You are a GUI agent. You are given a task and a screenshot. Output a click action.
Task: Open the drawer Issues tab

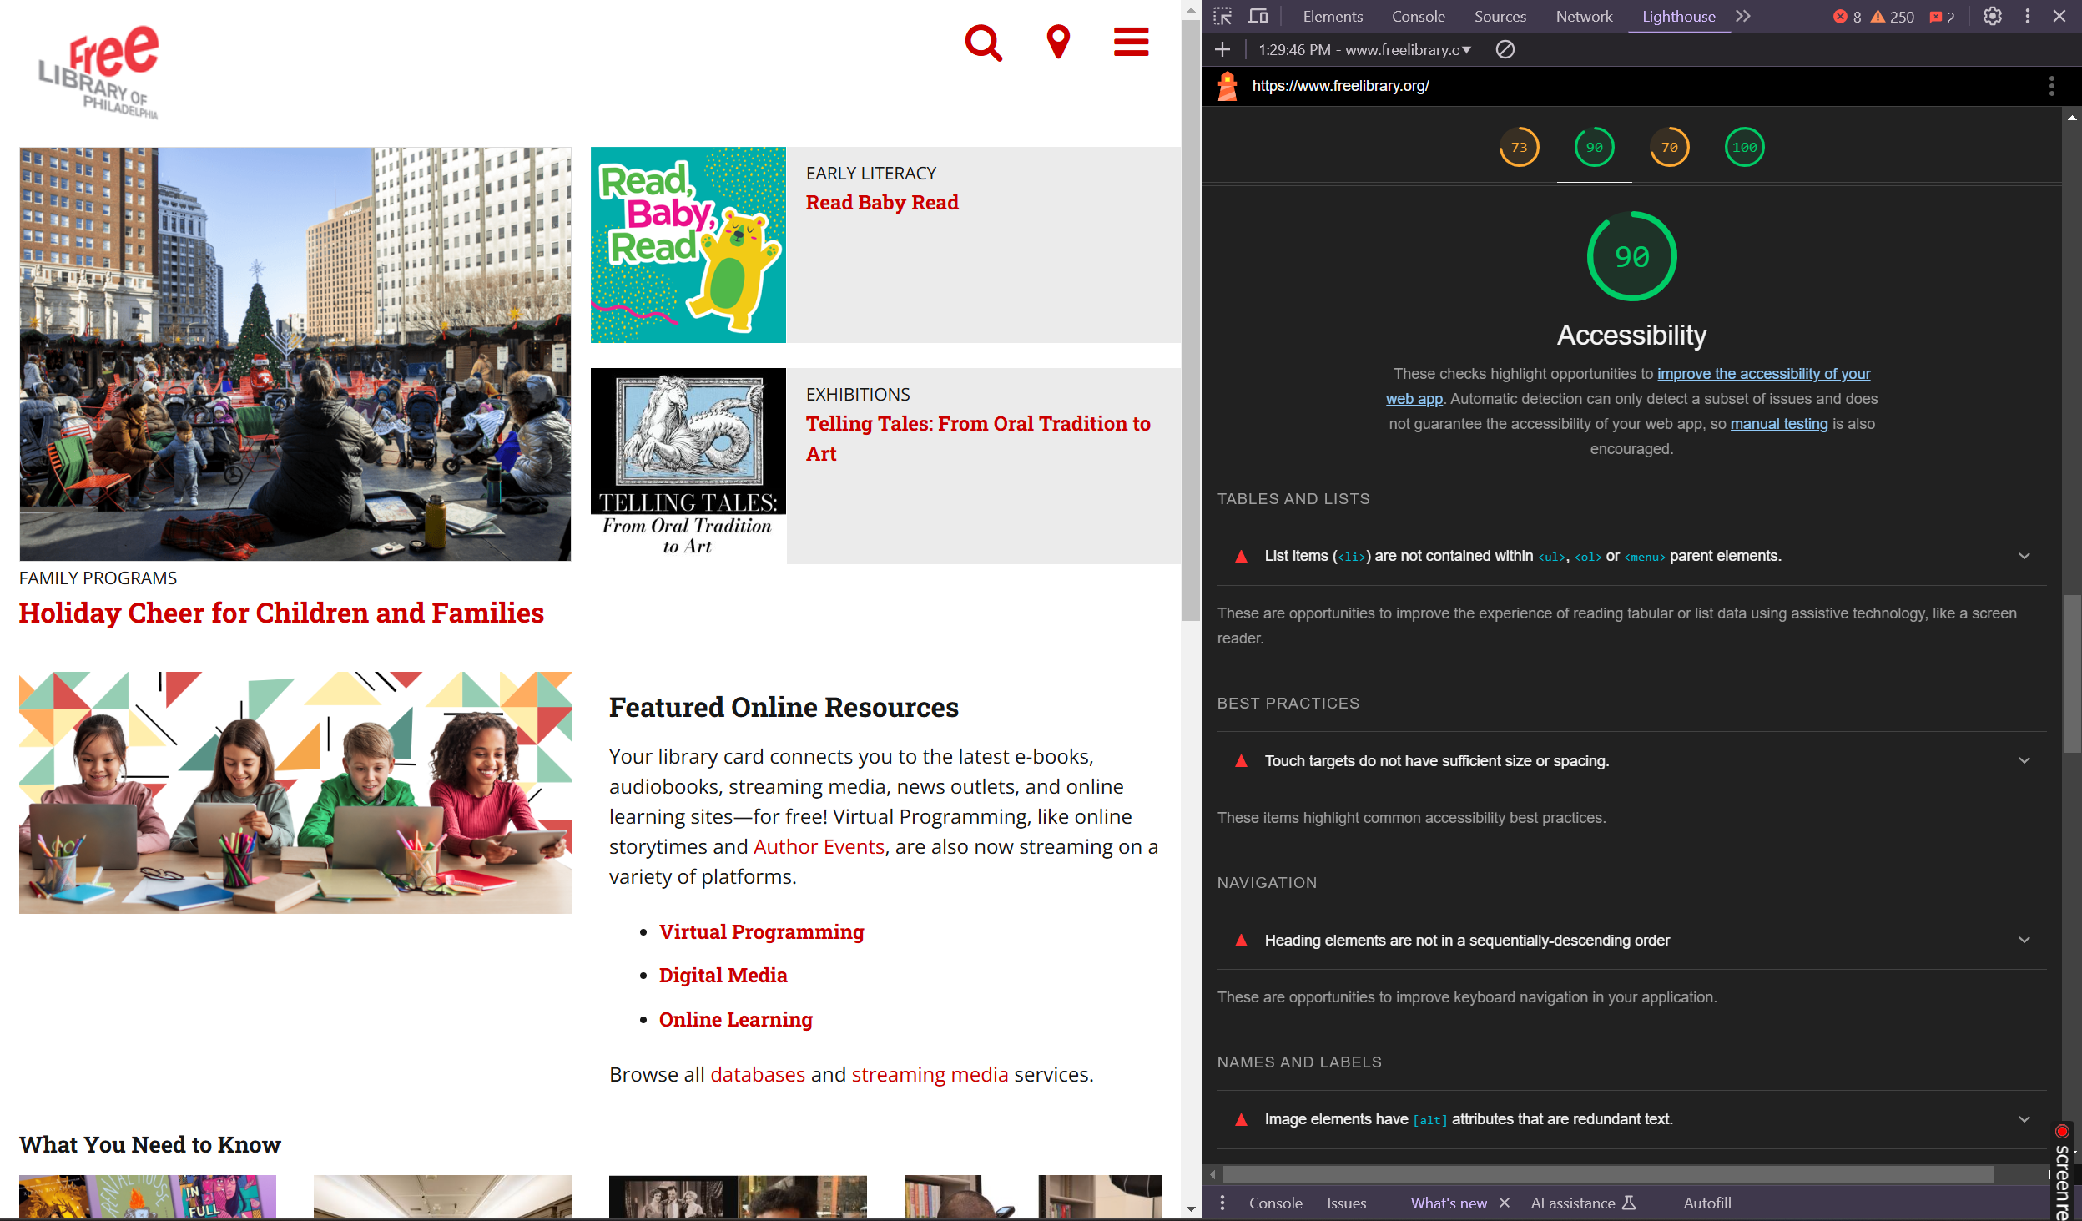[x=1346, y=1203]
